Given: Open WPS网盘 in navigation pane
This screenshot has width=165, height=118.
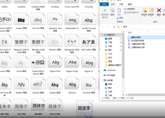Looking at the screenshot, I should pyautogui.click(x=111, y=75).
